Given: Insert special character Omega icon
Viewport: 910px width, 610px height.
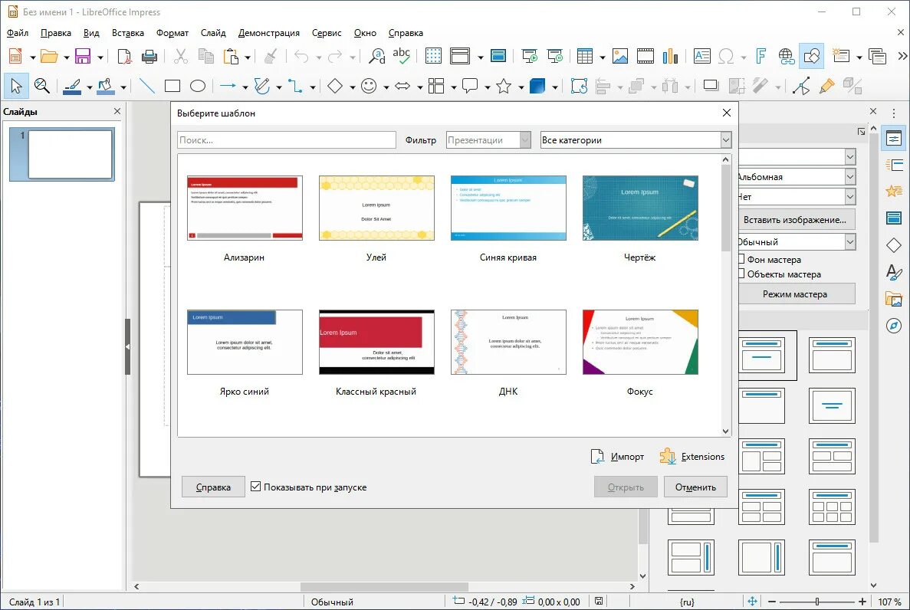Looking at the screenshot, I should (x=725, y=56).
